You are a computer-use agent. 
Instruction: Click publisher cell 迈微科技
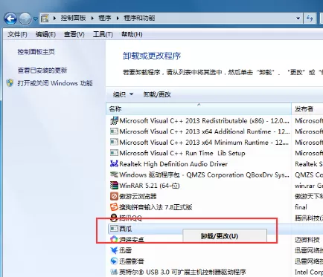click(x=307, y=240)
